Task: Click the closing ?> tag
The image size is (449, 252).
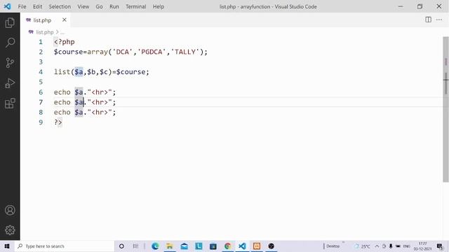Action: point(58,122)
